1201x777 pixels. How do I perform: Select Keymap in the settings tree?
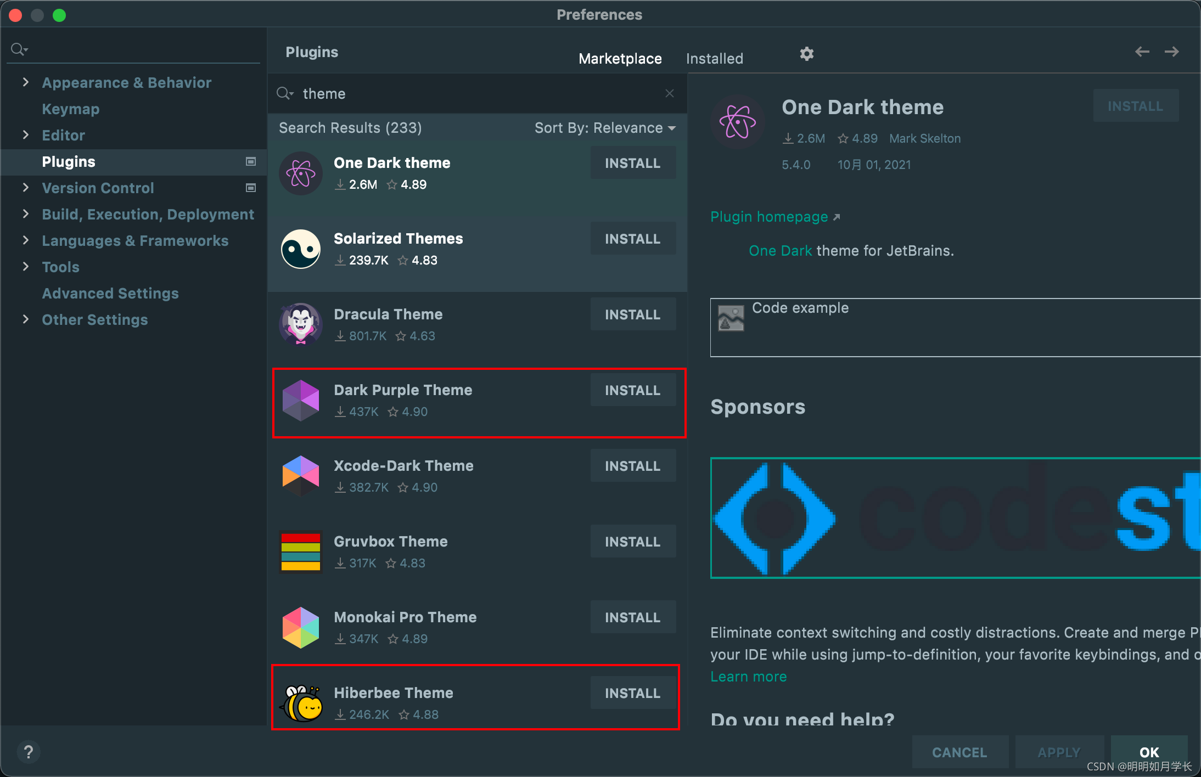(x=71, y=109)
